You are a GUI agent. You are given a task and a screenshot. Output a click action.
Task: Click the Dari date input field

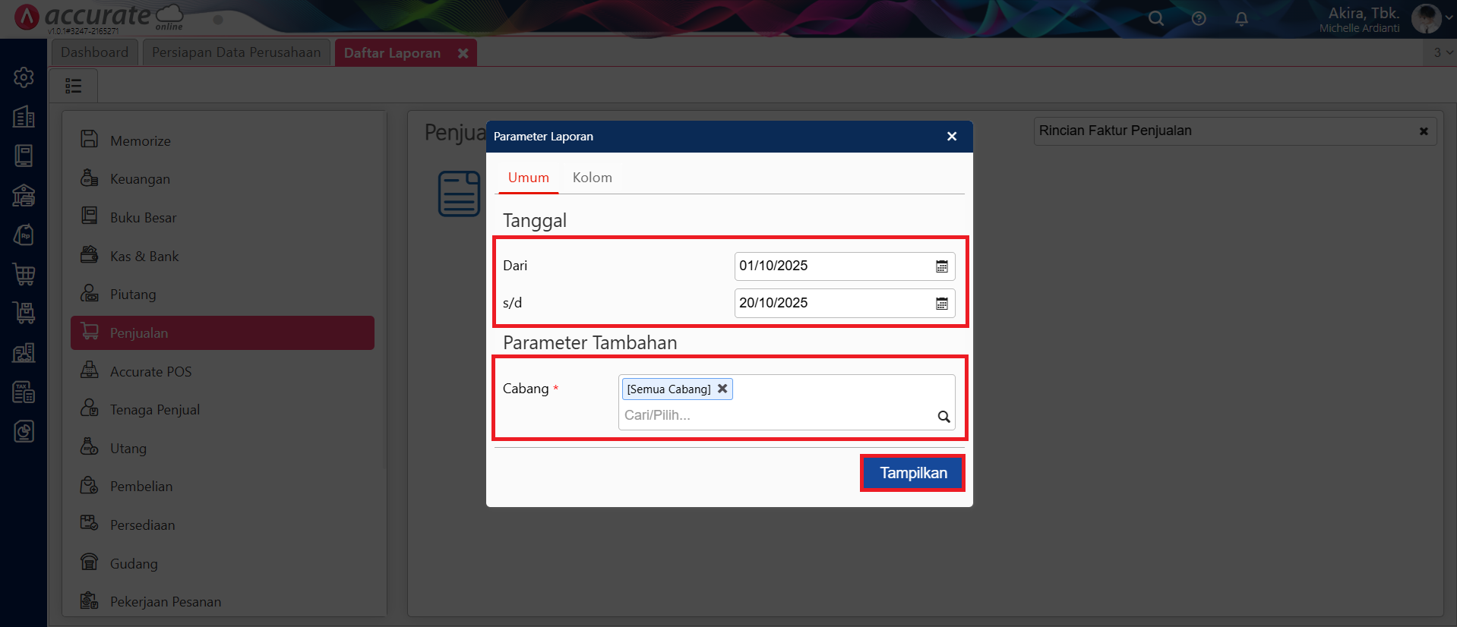pos(832,266)
